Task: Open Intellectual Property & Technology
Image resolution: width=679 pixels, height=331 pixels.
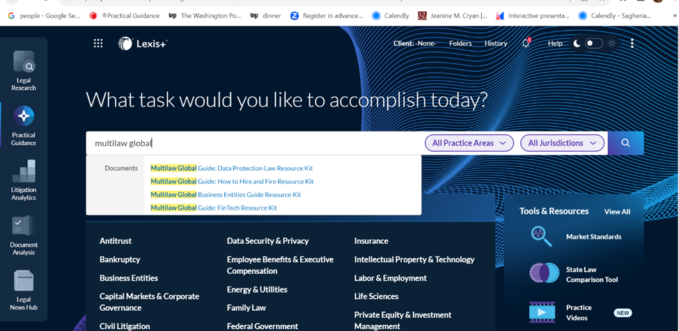Action: point(414,259)
